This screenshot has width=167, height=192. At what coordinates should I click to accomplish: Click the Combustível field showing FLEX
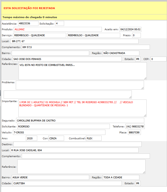tap(94, 139)
